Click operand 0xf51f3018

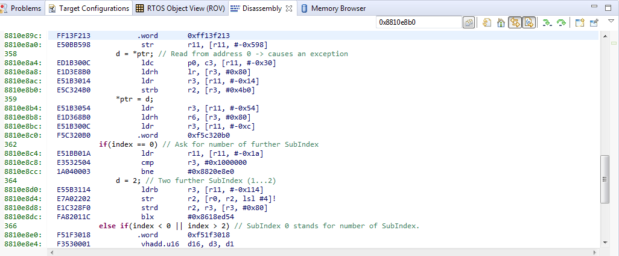pos(208,235)
